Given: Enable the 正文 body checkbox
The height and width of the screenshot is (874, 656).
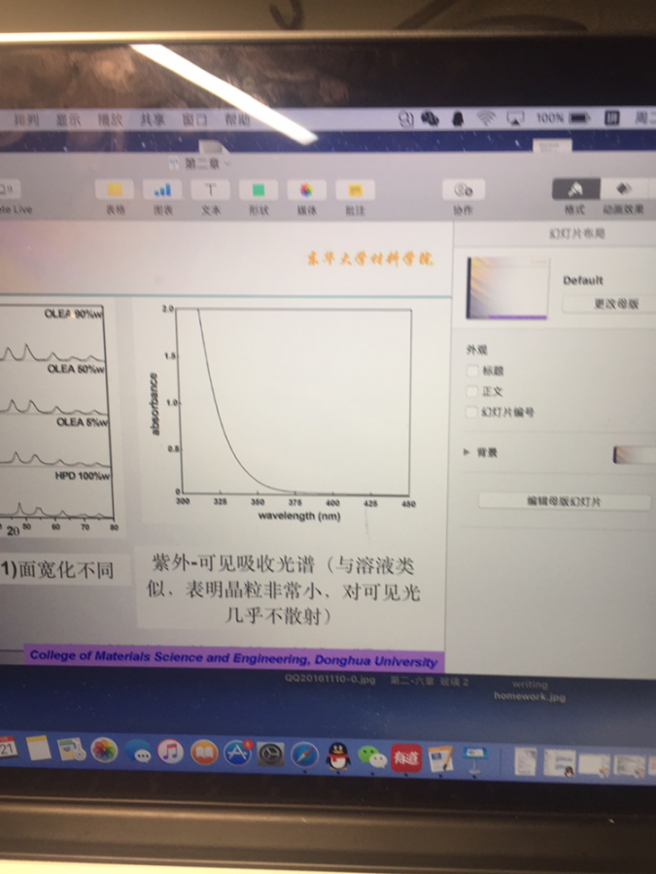Looking at the screenshot, I should click(x=472, y=391).
